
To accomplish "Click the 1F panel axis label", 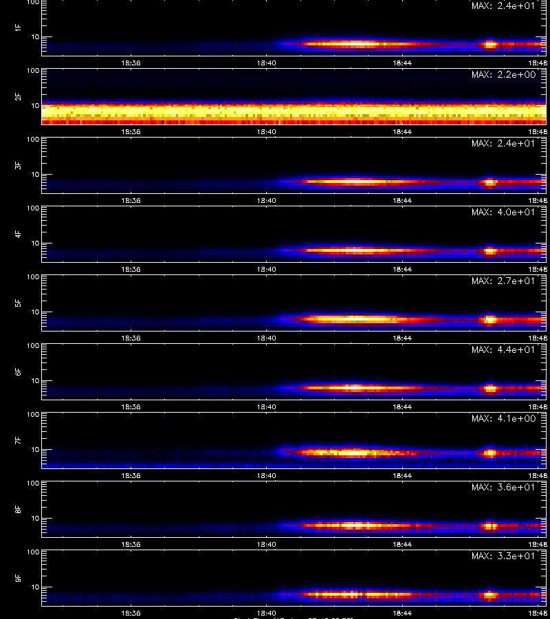I will pyautogui.click(x=18, y=28).
